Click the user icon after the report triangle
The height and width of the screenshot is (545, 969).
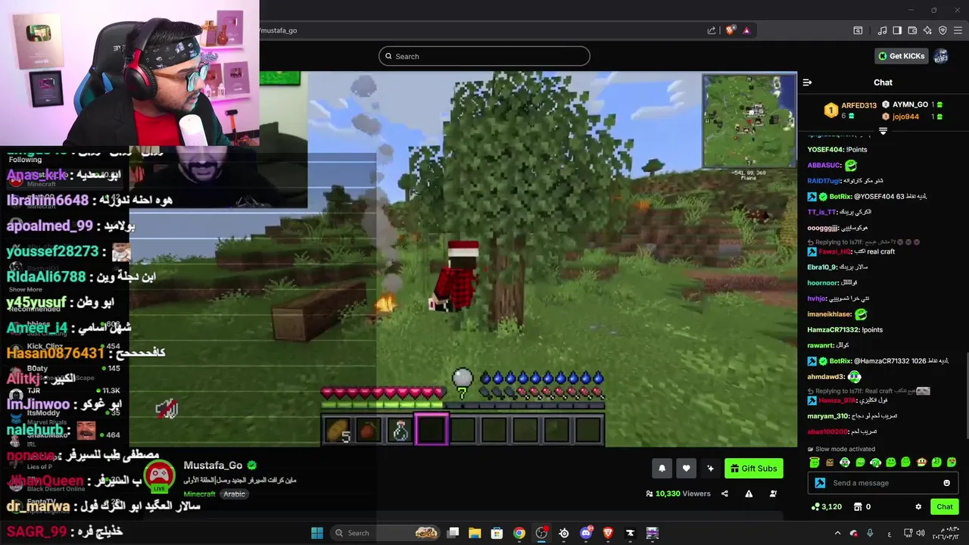(x=773, y=494)
